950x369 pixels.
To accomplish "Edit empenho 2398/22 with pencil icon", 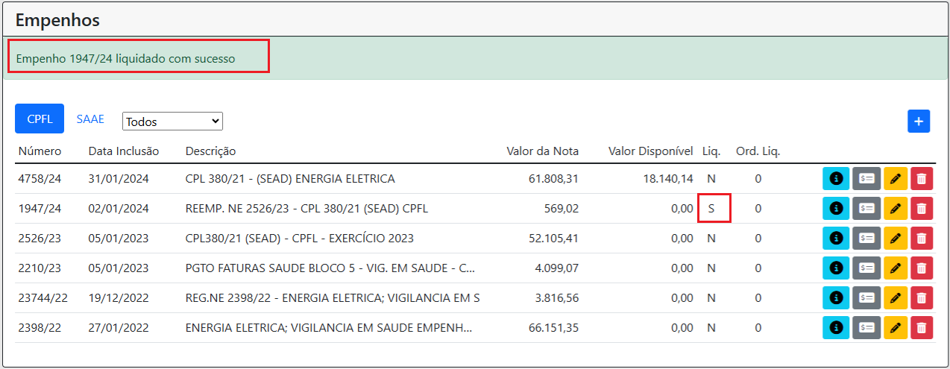I will (x=896, y=328).
